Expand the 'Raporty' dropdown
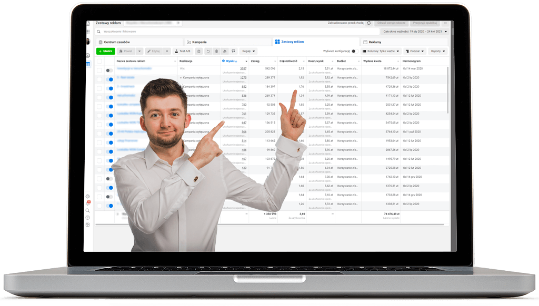The width and height of the screenshot is (539, 306). tap(437, 51)
